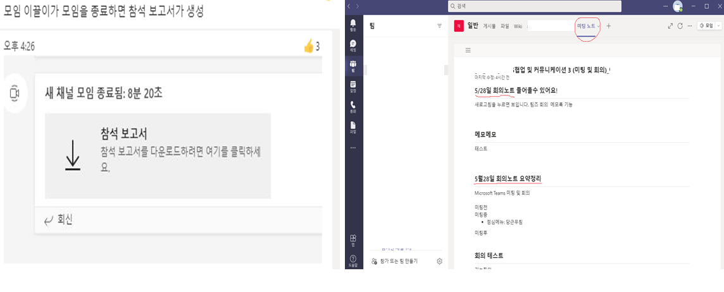The width and height of the screenshot is (724, 292).
Task: Open the Files icon in left rail
Action: (353, 126)
